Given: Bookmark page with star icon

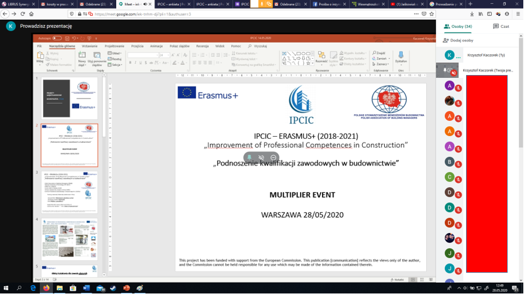Looking at the screenshot, I should coord(431,14).
